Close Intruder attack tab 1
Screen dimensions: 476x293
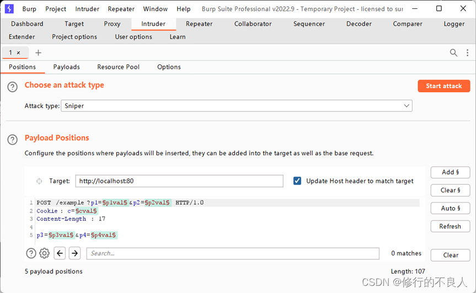tap(19, 53)
